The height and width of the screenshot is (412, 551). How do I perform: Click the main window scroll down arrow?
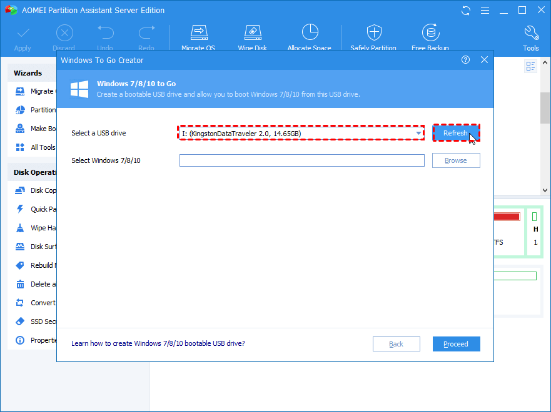coord(545,190)
